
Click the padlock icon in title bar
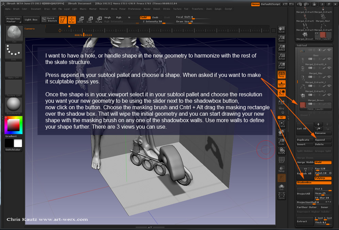(314, 4)
